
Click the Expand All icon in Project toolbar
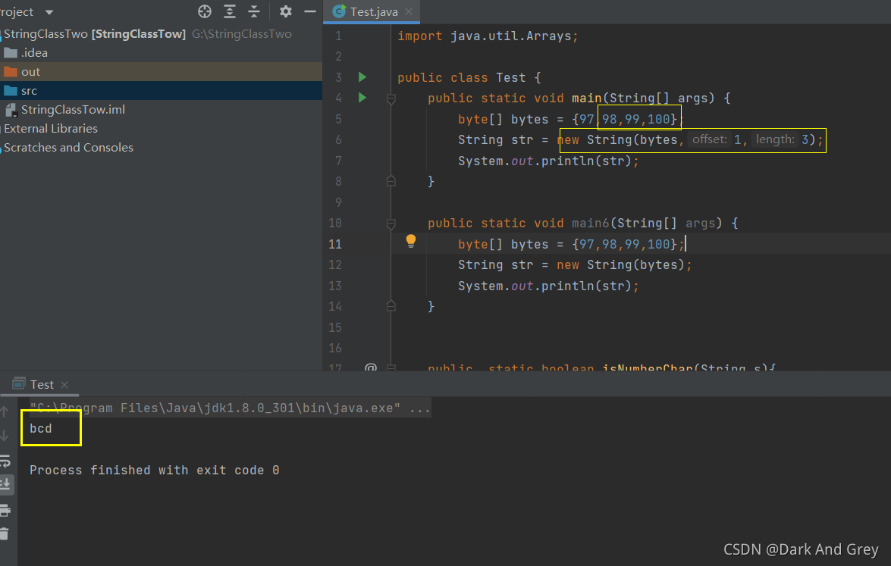click(x=230, y=11)
